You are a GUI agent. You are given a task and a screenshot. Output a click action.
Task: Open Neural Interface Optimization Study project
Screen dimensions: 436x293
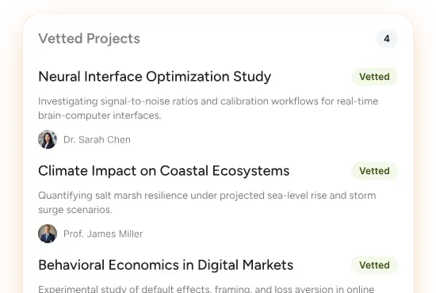point(155,77)
